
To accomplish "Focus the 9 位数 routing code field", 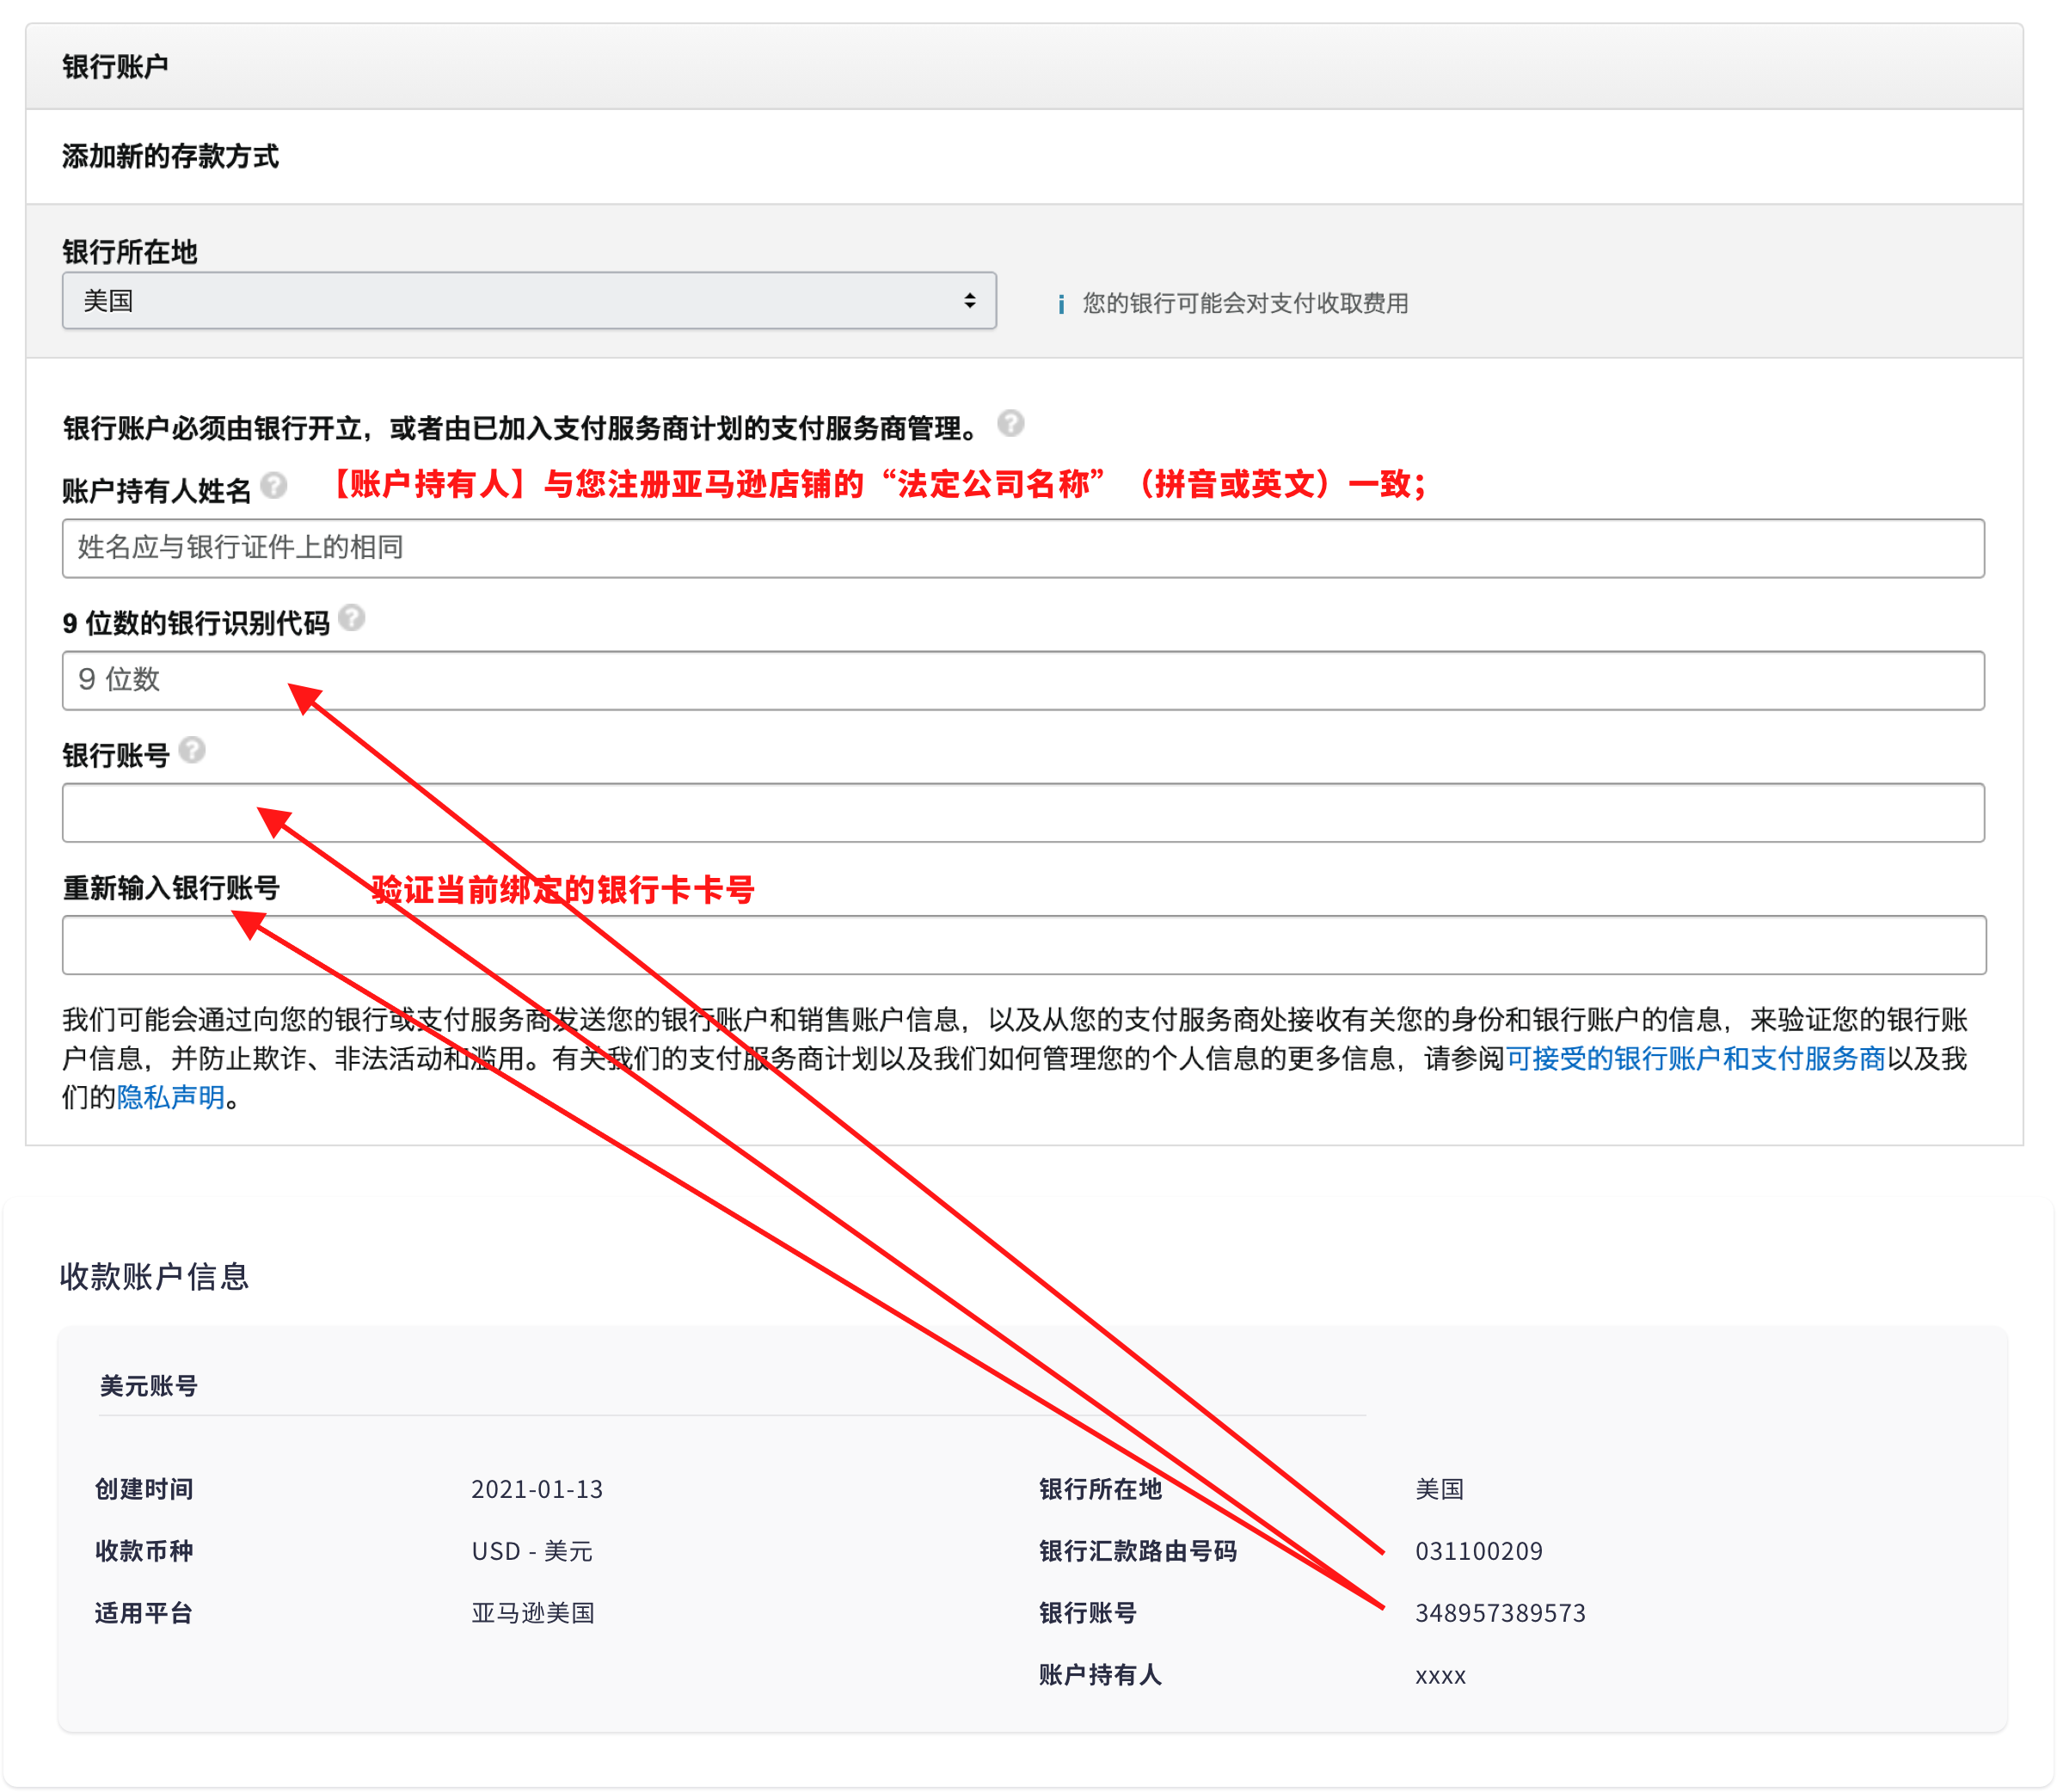I will 1022,681.
